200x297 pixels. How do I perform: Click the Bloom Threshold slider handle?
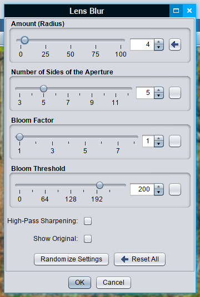tap(99, 185)
